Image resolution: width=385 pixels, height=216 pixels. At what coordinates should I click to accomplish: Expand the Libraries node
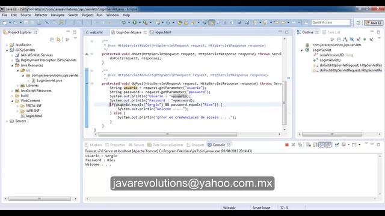point(17,85)
